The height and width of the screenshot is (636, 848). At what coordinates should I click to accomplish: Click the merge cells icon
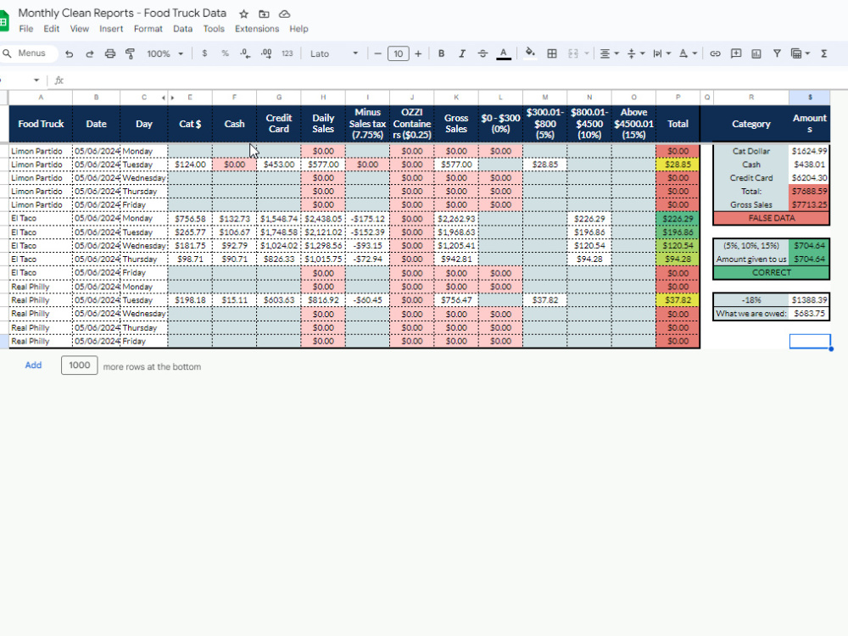point(573,53)
